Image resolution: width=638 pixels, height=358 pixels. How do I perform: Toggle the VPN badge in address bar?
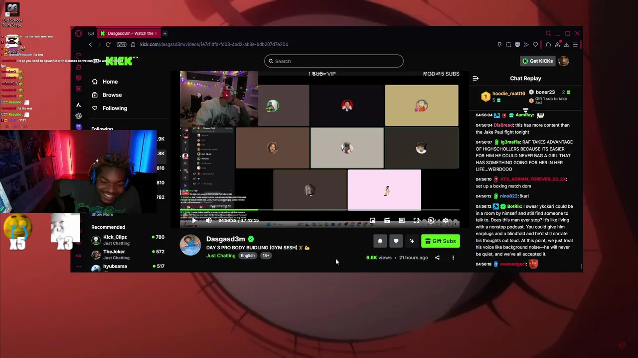tap(122, 44)
